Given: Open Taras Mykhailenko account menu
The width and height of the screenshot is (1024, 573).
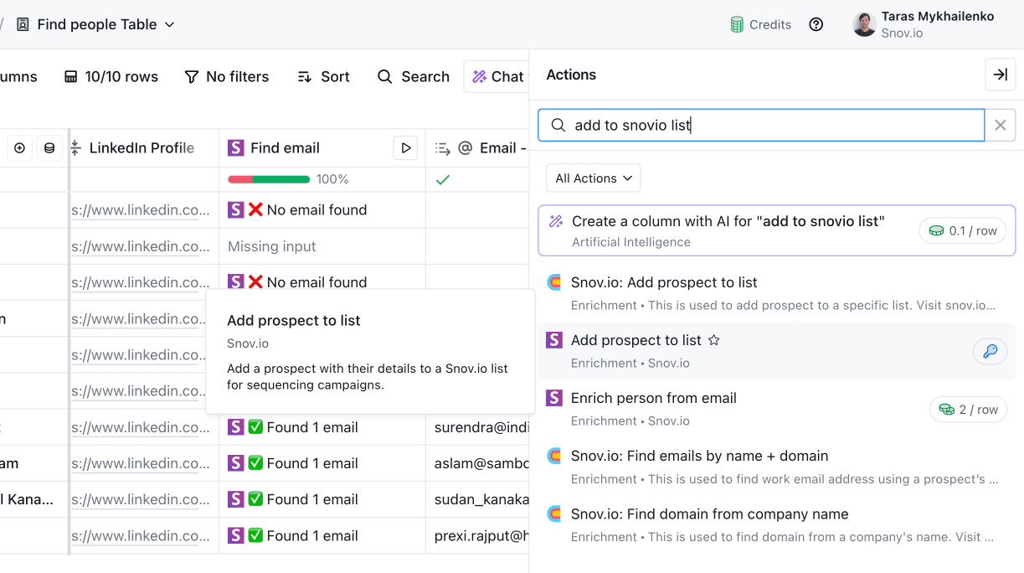Looking at the screenshot, I should [924, 24].
